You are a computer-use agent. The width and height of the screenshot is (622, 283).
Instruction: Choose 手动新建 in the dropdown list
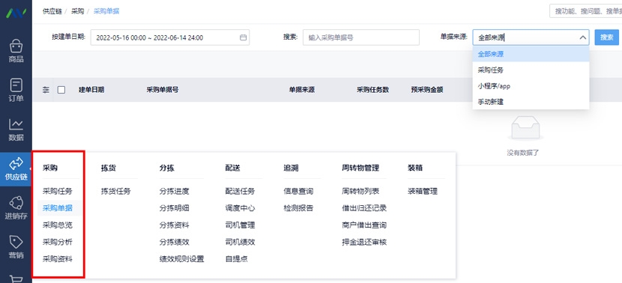531,102
